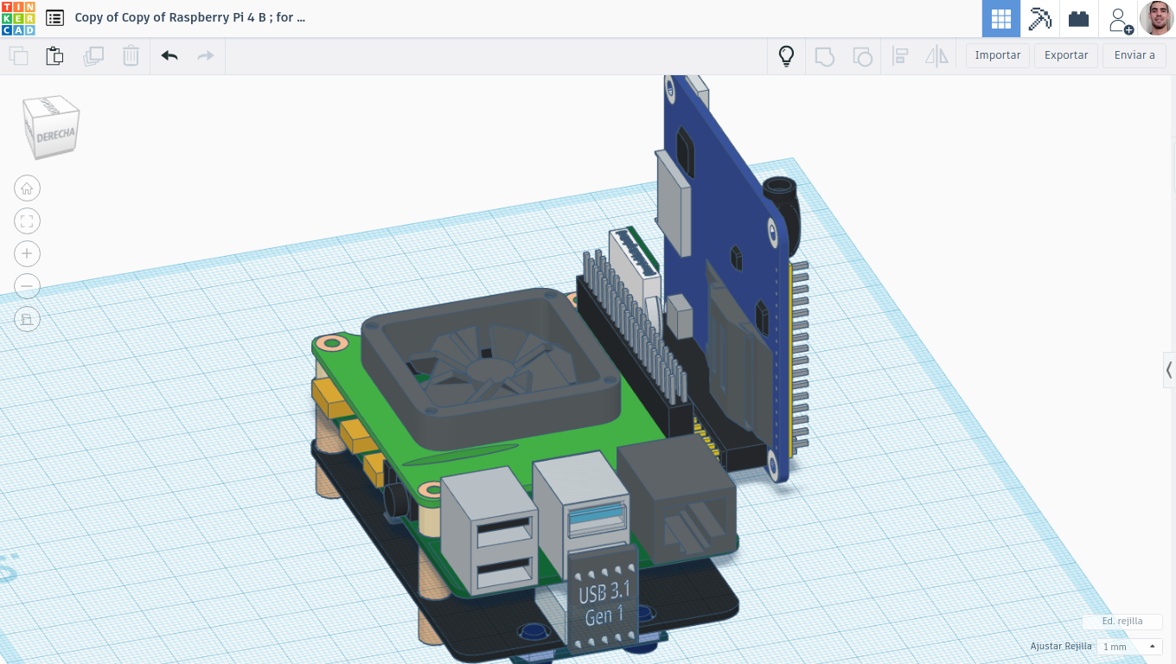
Task: Open the Mirror flip tool
Action: pos(936,56)
